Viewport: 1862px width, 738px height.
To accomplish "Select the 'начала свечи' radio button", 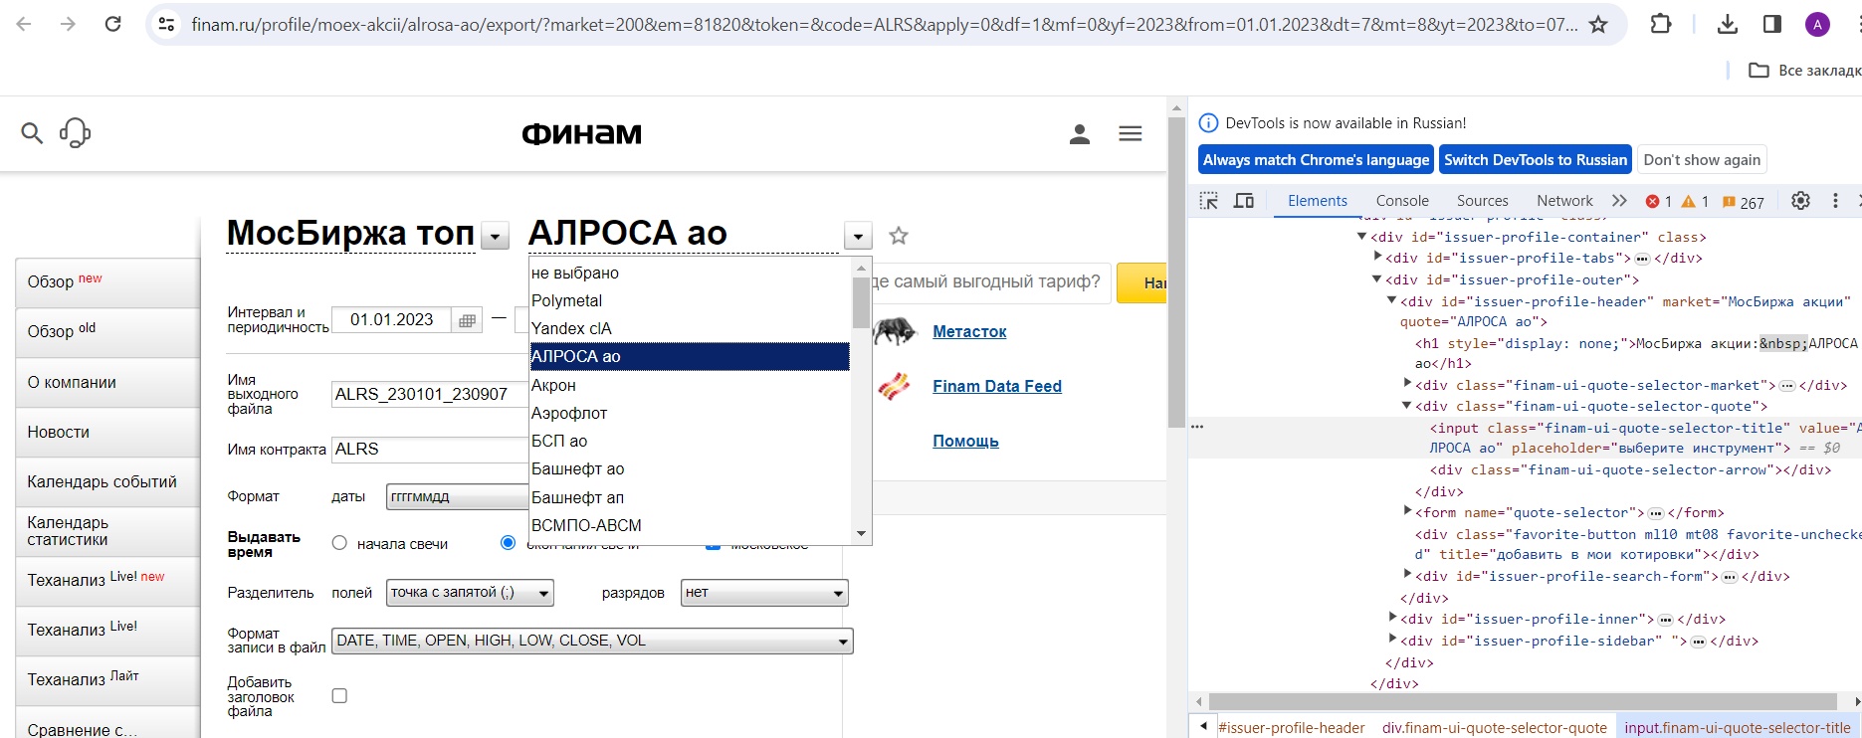I will [x=339, y=543].
